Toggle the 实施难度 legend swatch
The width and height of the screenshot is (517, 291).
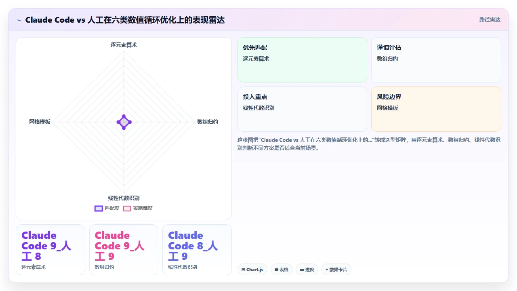pos(127,209)
